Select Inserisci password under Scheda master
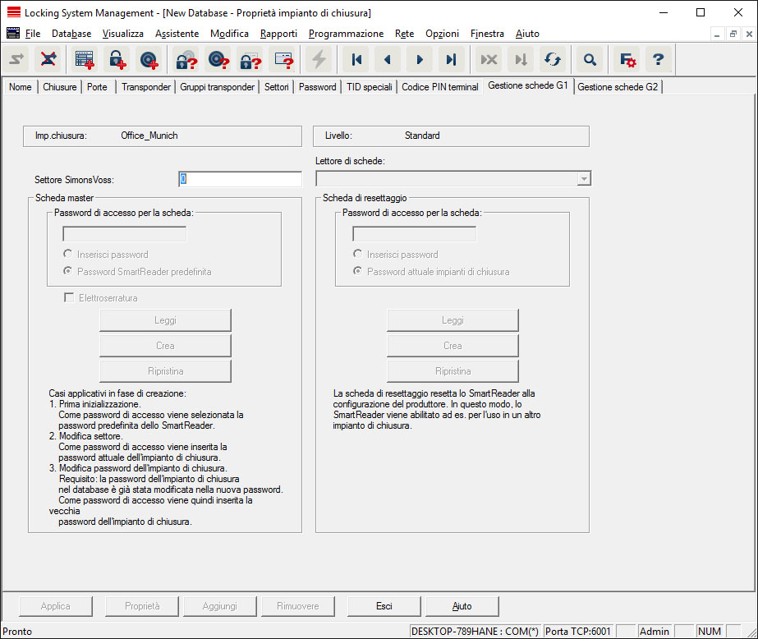Image resolution: width=758 pixels, height=639 pixels. tap(69, 255)
